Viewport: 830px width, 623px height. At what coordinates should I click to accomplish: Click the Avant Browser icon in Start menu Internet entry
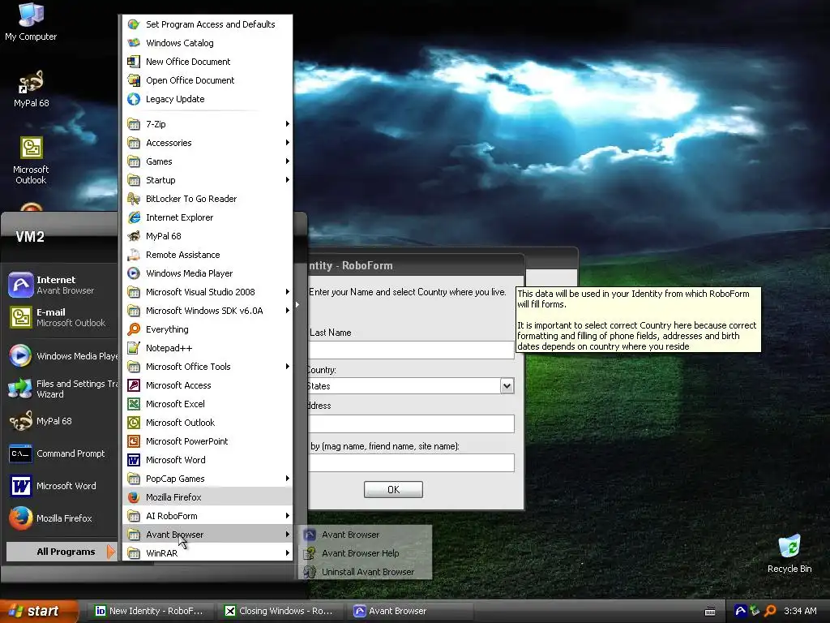20,285
